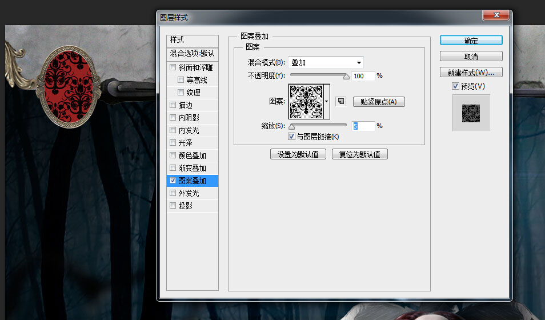Check the 纹理 checkbox
This screenshot has height=320, width=545.
[181, 92]
